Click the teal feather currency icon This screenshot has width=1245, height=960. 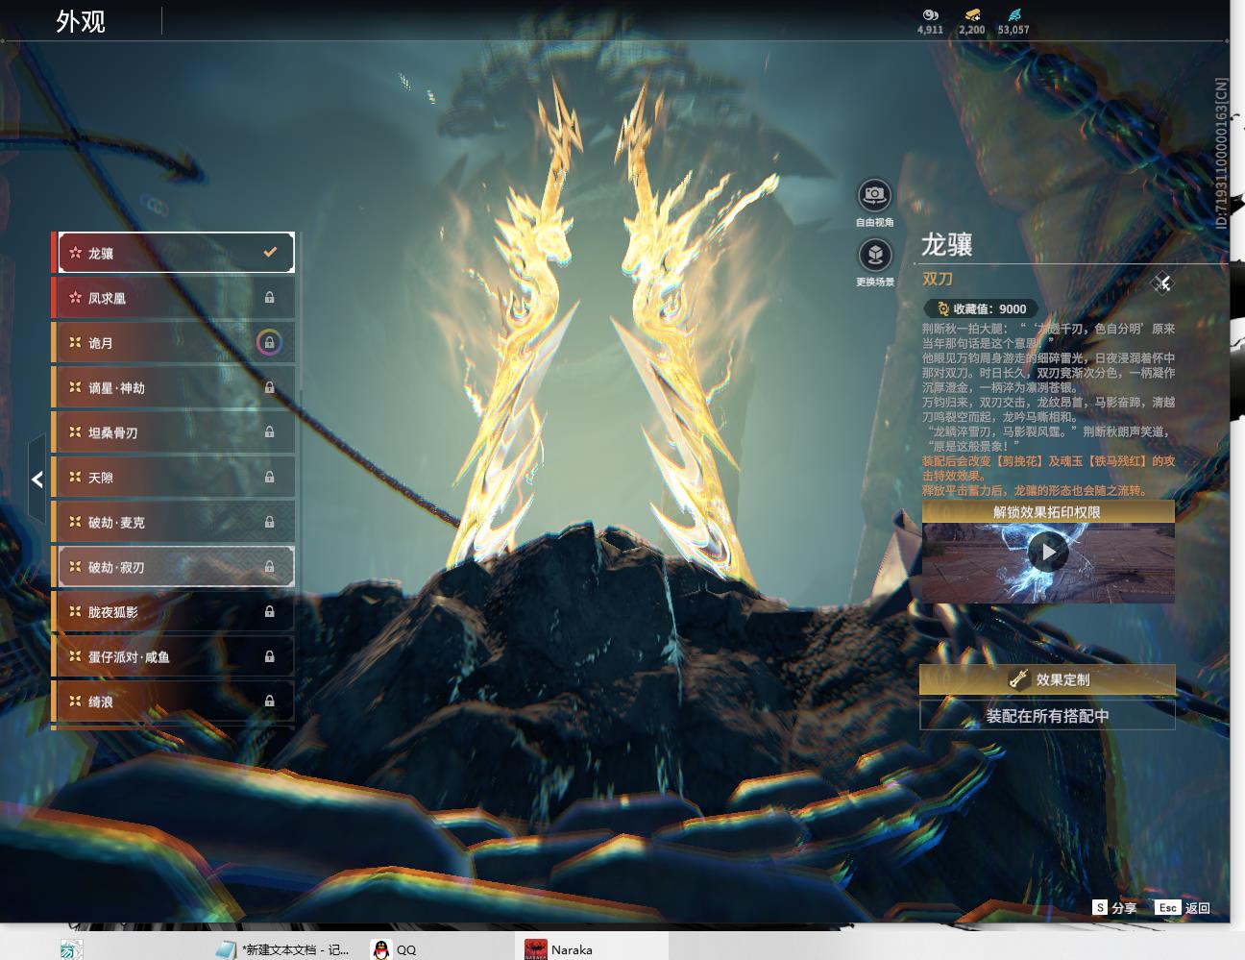click(x=1013, y=14)
